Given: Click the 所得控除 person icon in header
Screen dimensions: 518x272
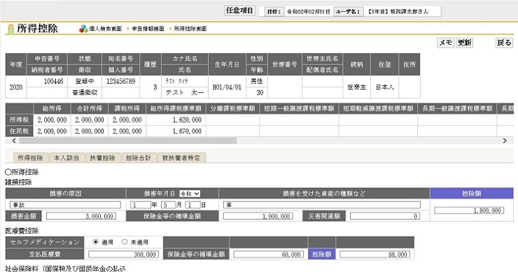Looking at the screenshot, I should 11,29.
